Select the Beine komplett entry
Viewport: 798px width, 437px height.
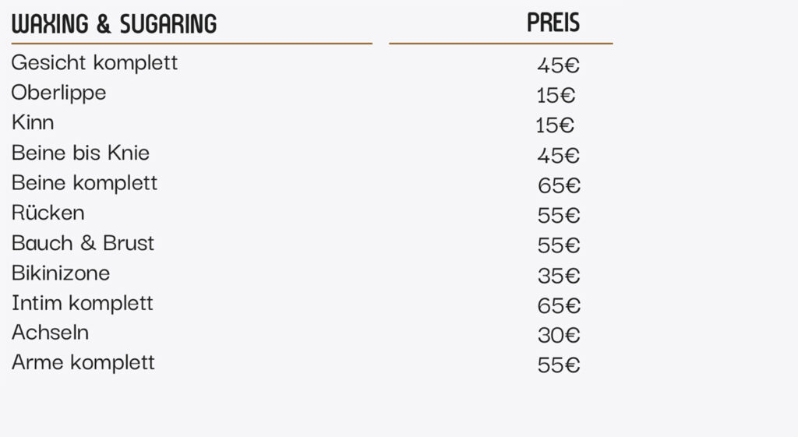[x=84, y=183]
